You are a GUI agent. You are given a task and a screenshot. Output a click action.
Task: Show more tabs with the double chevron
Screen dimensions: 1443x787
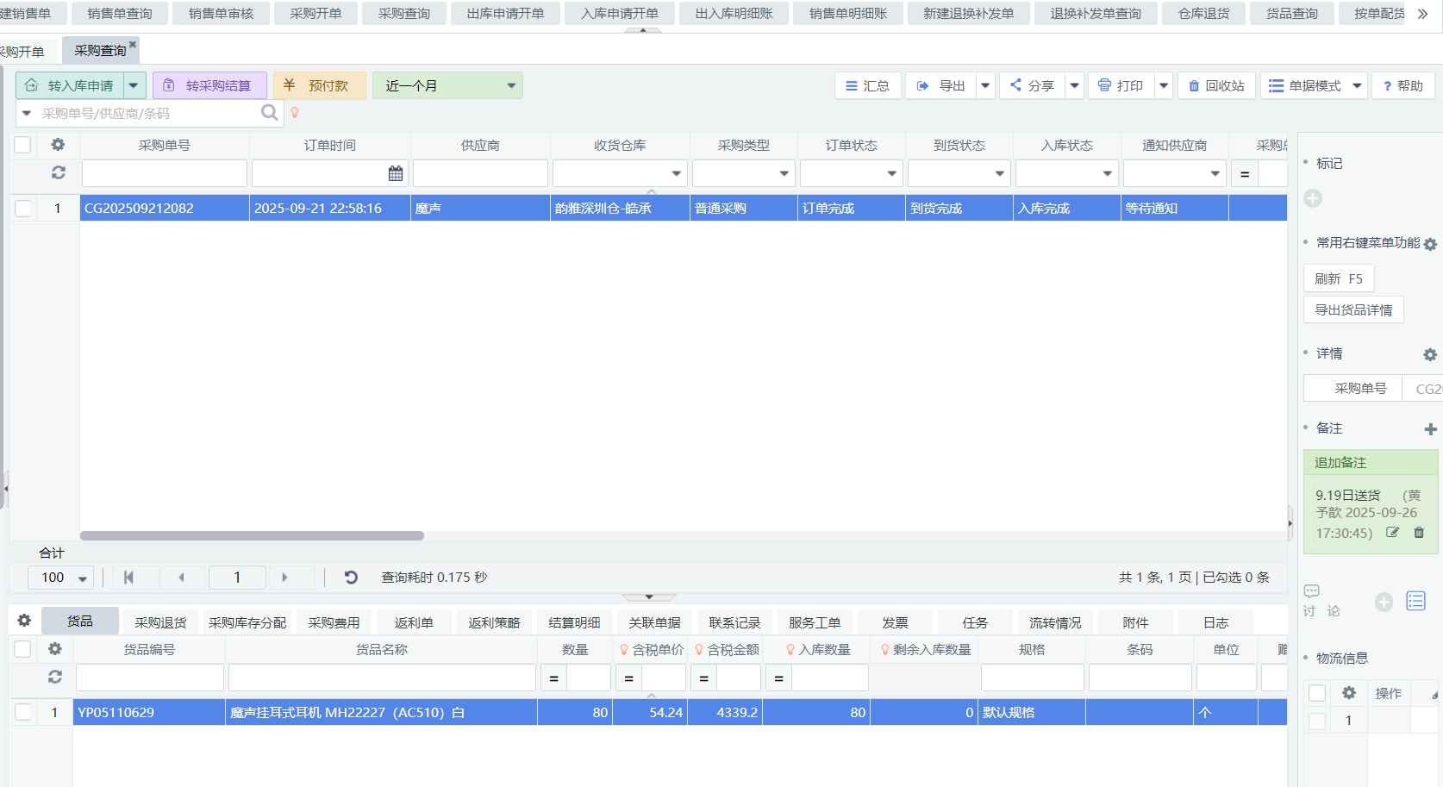click(x=1422, y=14)
